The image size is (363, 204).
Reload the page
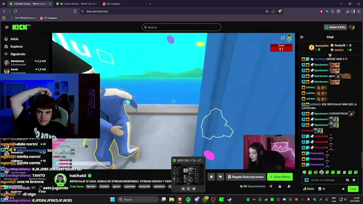tap(15, 11)
